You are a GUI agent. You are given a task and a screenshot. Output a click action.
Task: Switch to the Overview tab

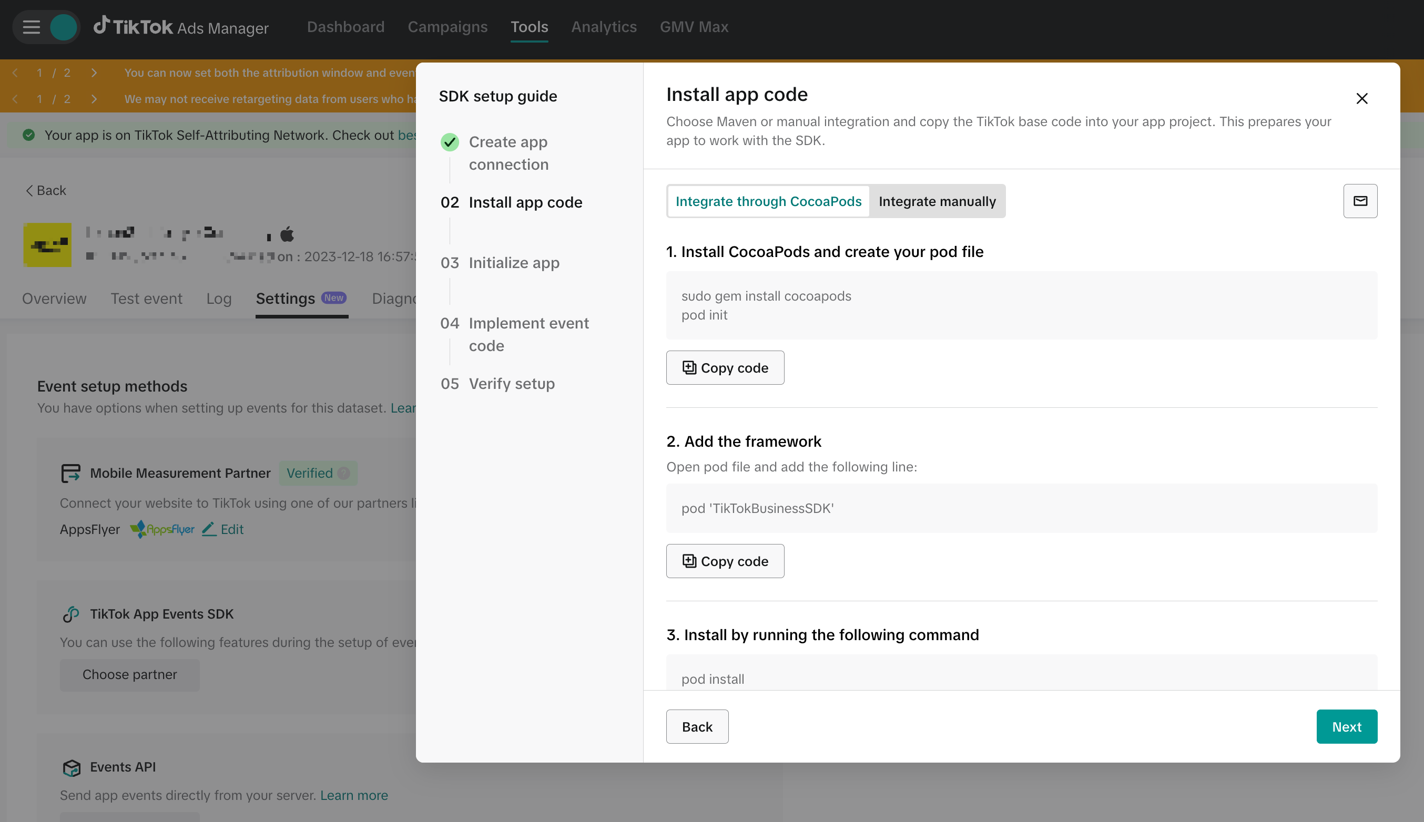click(x=54, y=298)
